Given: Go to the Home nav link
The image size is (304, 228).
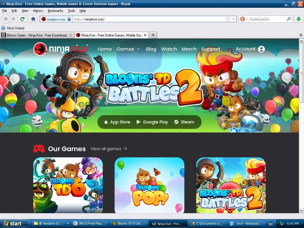Looking at the screenshot, I should pyautogui.click(x=105, y=49).
